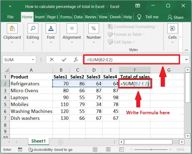Open Format as Table dropdown
Screen dimensions: 192x154
tap(126, 34)
